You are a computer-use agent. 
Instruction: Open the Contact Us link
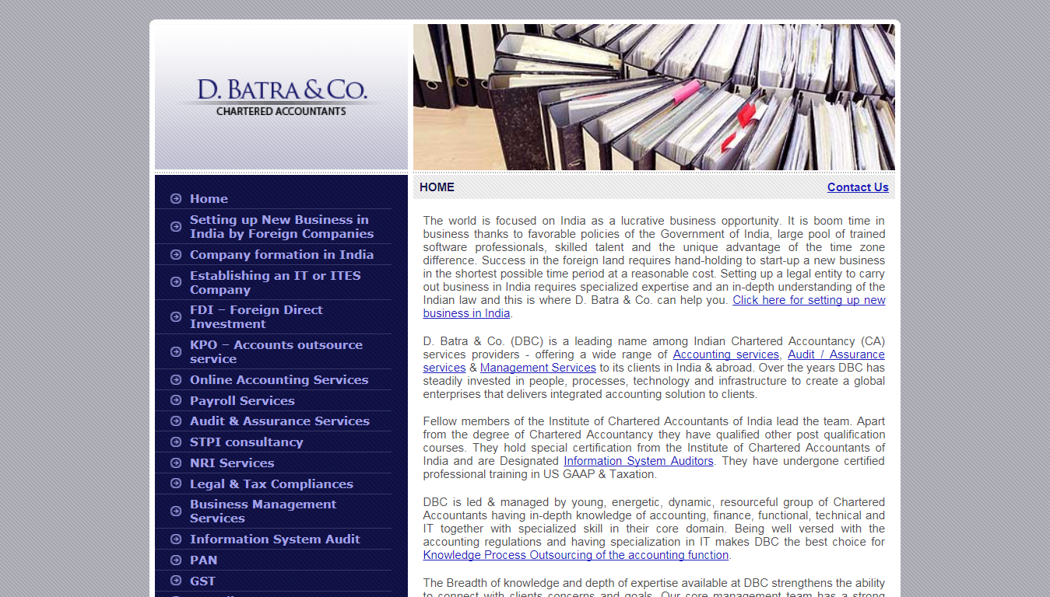click(857, 187)
